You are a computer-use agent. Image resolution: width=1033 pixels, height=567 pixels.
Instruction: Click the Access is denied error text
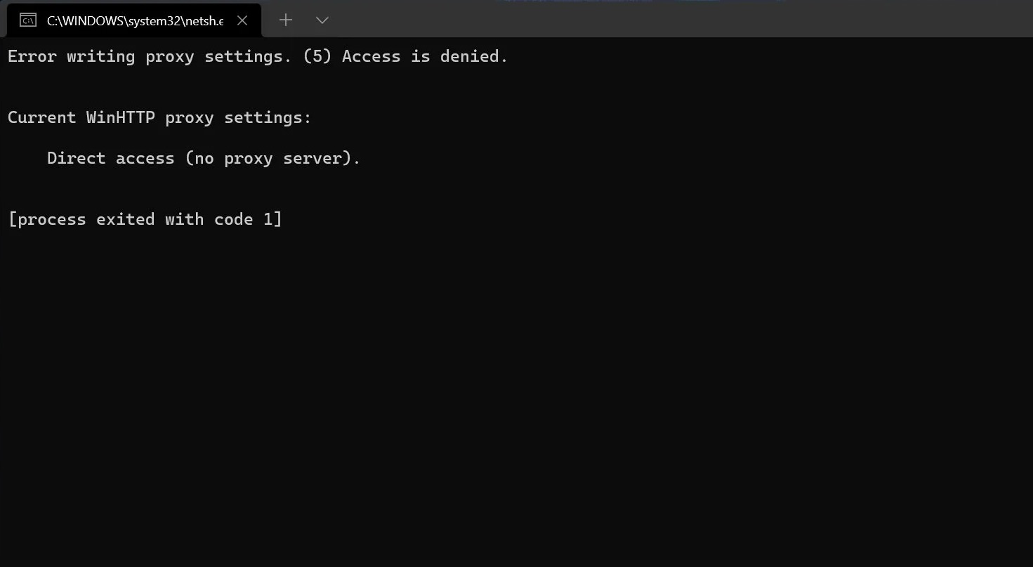(424, 56)
